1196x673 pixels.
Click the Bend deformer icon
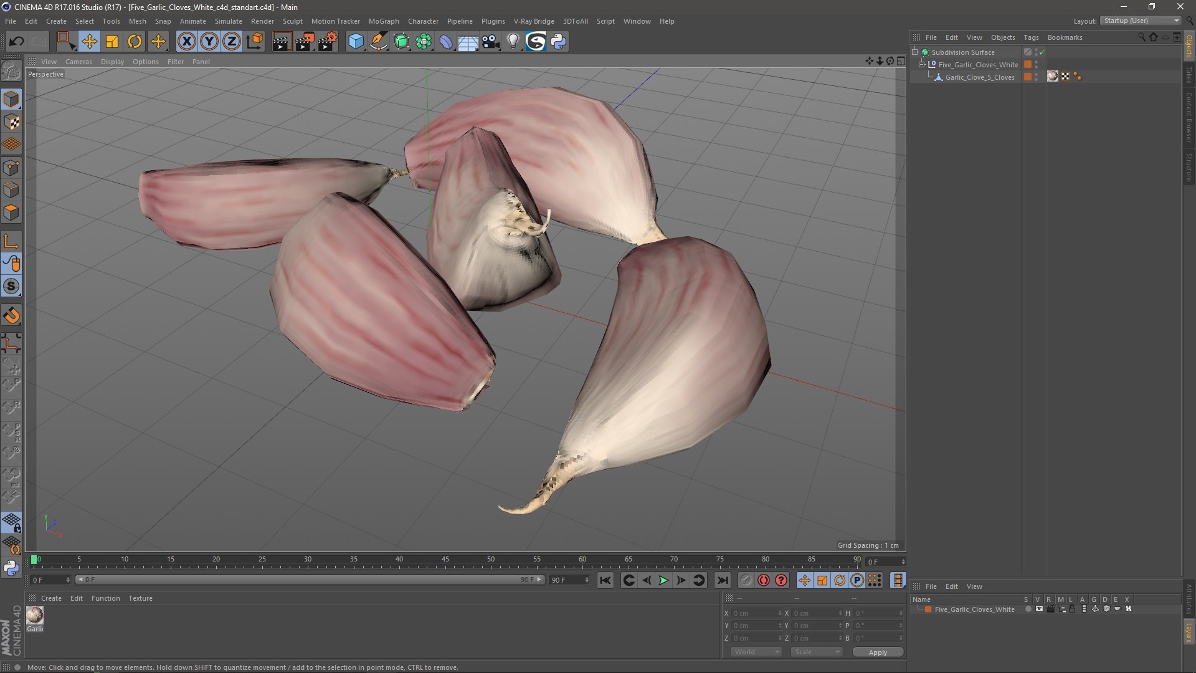(446, 42)
